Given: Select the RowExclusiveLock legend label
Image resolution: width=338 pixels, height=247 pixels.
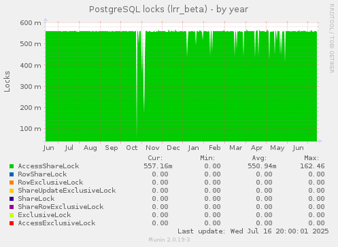Looking at the screenshot, I should click(50, 183).
